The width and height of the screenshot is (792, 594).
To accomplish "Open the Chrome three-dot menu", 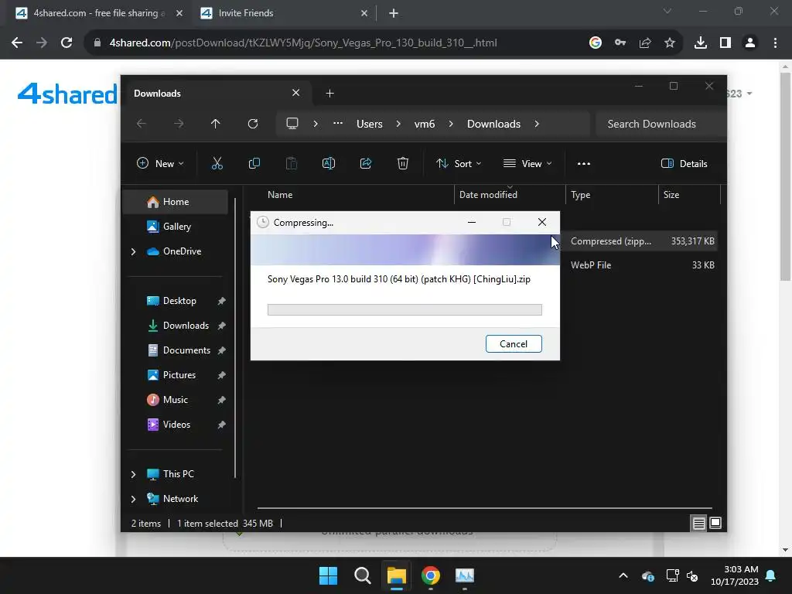I will (775, 43).
